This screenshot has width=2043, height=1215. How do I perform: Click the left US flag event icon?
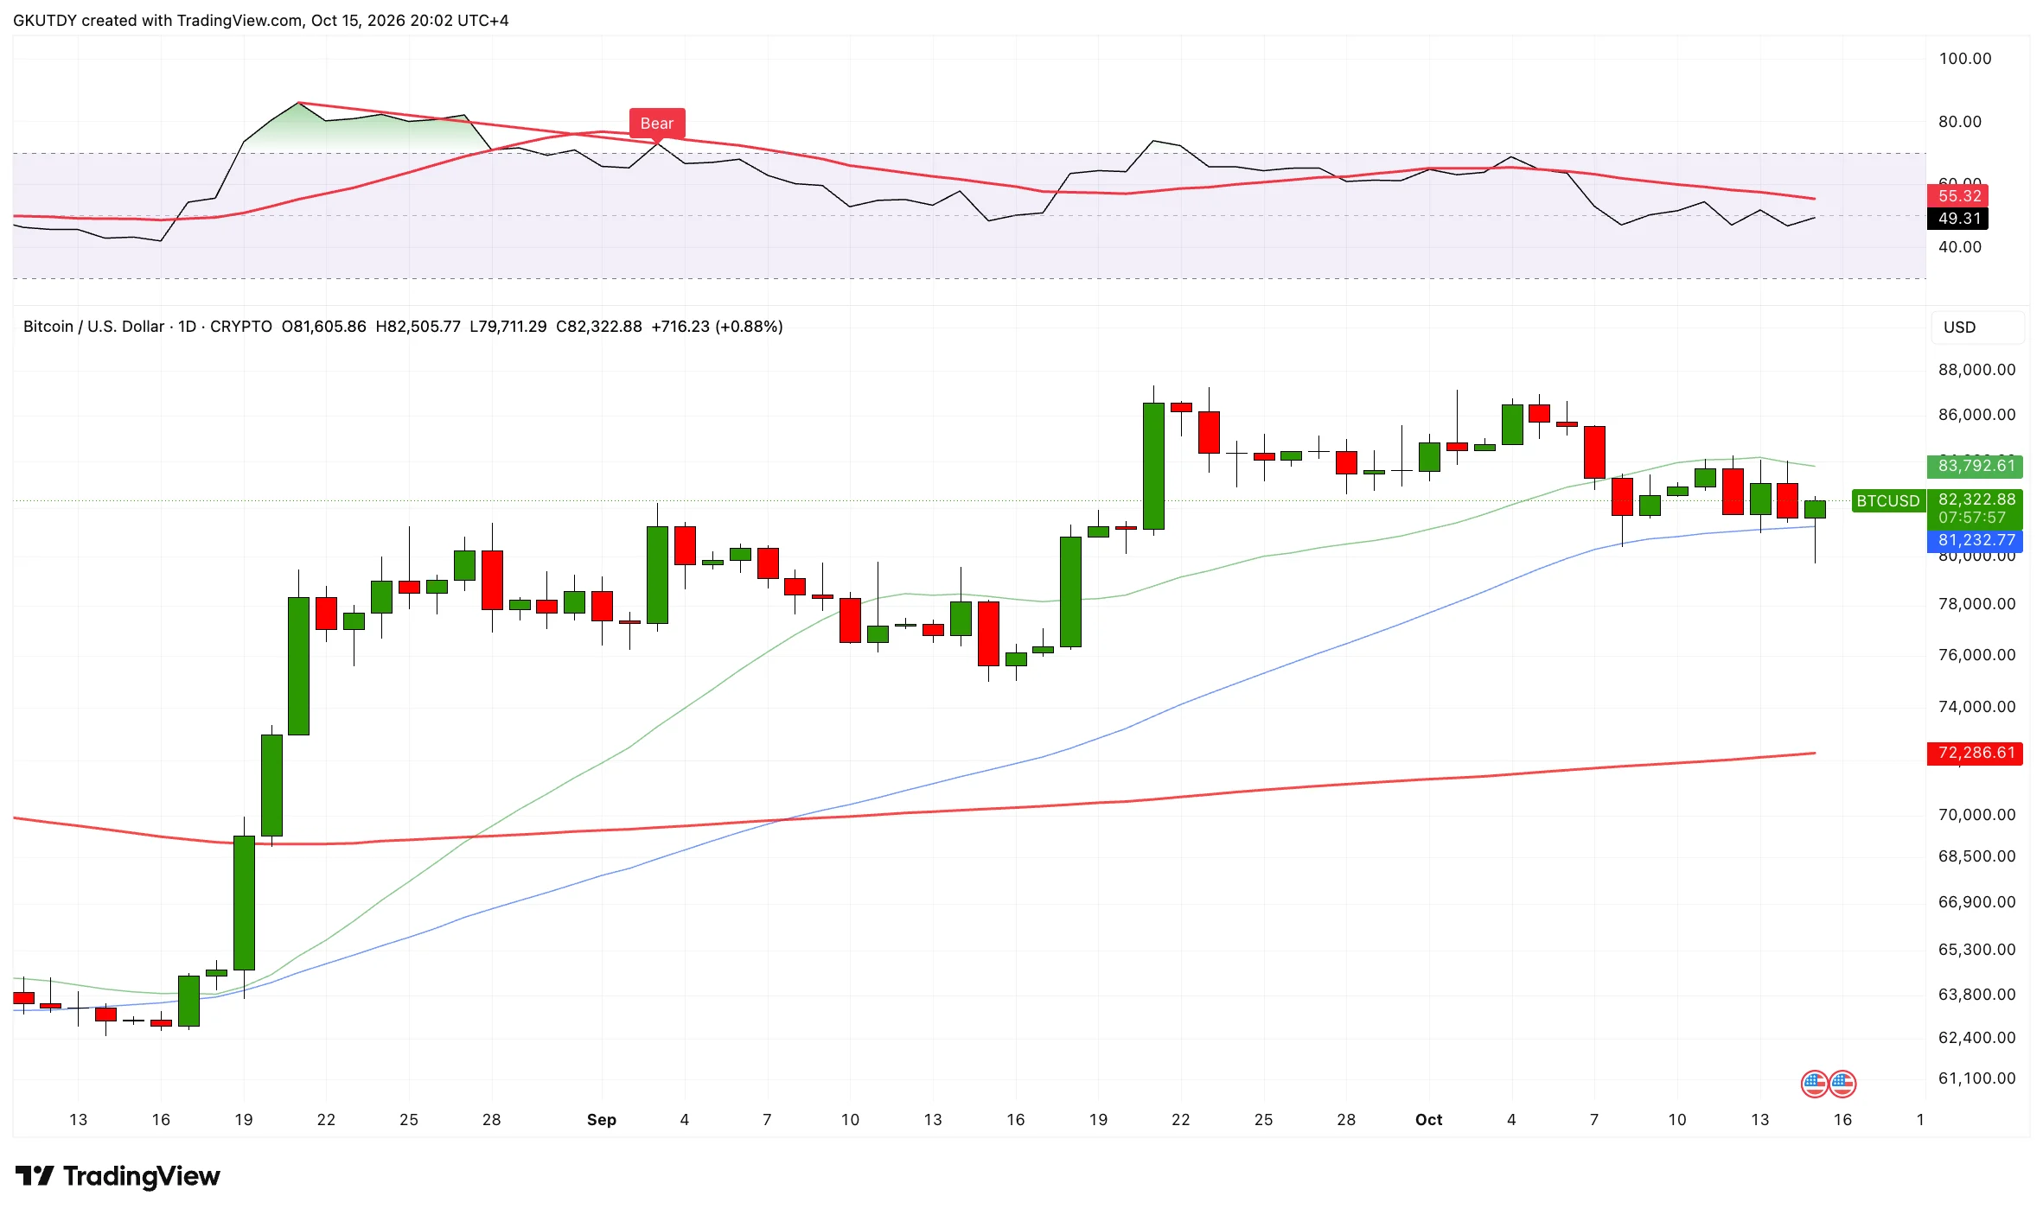pos(1815,1083)
